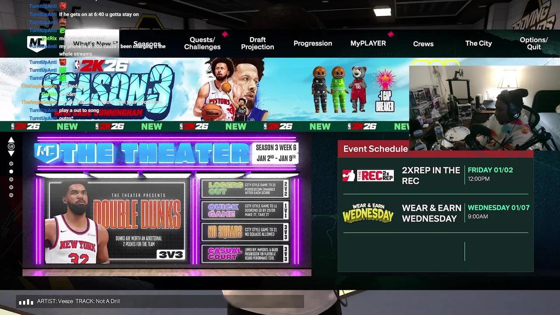
Task: Click the LS stick indicator icon
Action: click(x=11, y=147)
